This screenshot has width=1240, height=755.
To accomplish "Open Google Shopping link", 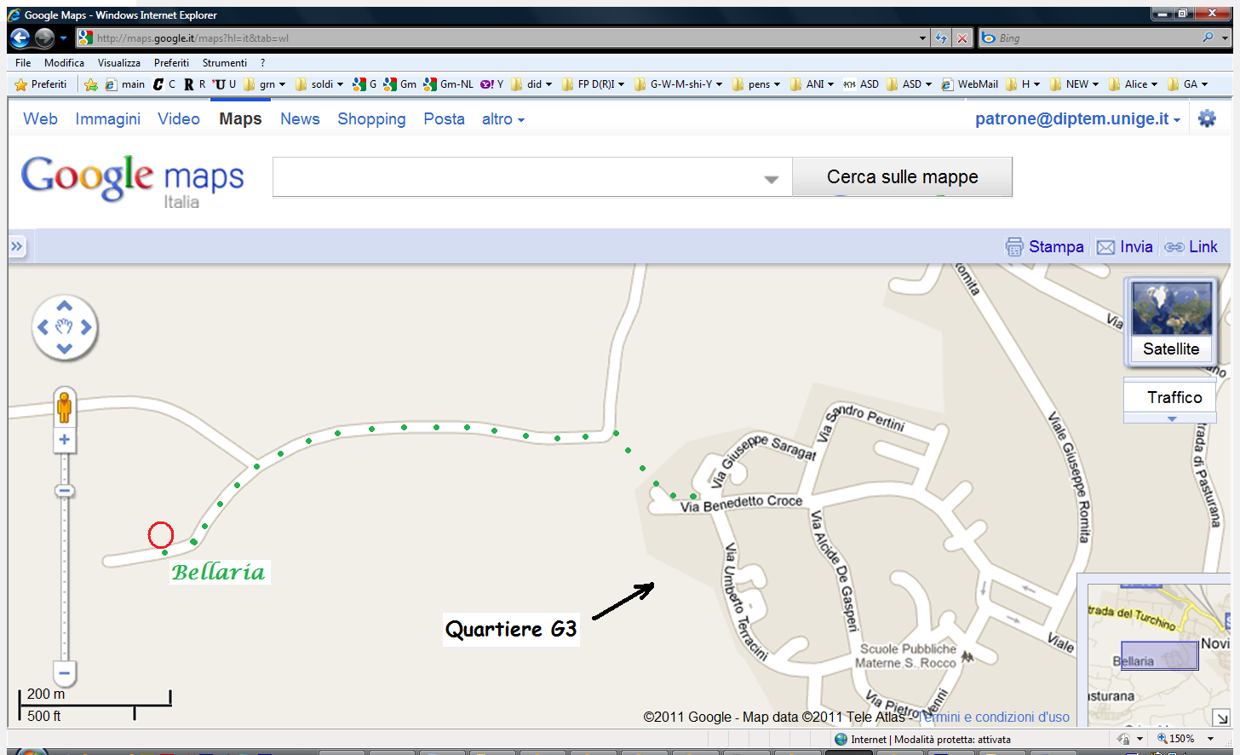I will pos(371,118).
